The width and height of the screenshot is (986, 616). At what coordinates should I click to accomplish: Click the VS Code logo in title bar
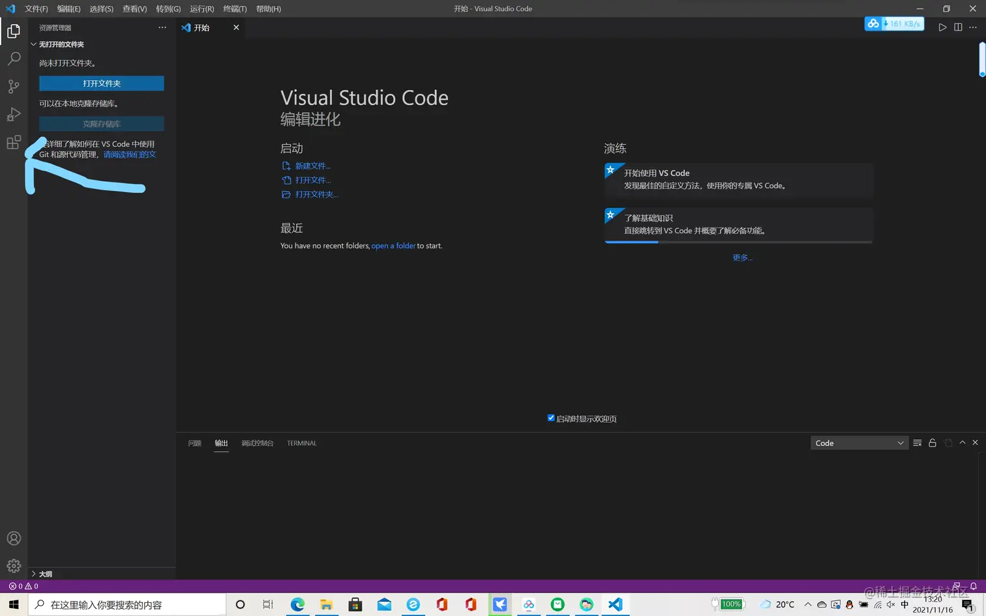tap(10, 8)
